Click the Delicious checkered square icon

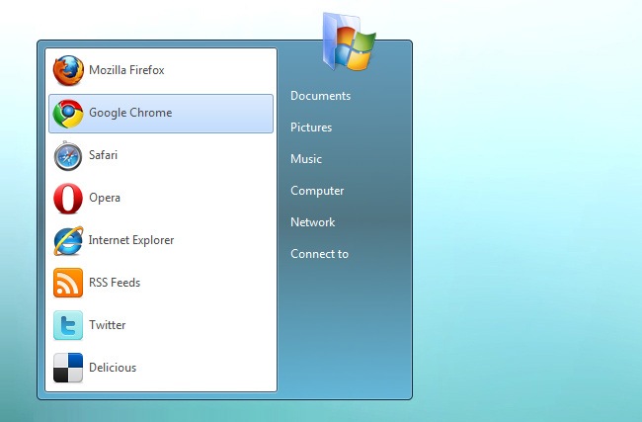tap(68, 368)
